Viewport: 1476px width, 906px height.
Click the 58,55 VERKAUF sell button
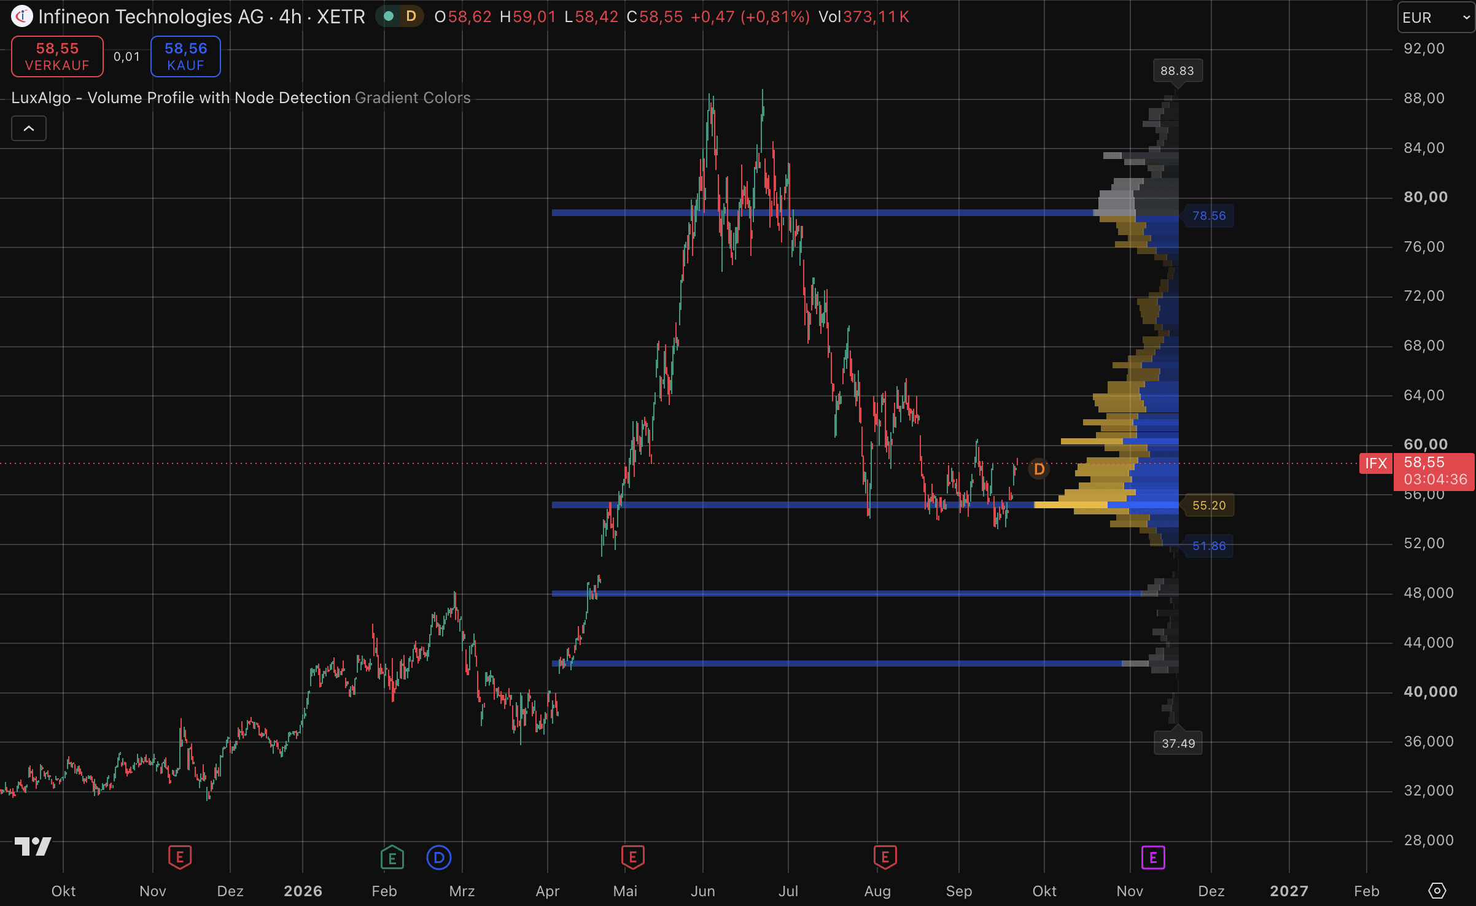57,56
